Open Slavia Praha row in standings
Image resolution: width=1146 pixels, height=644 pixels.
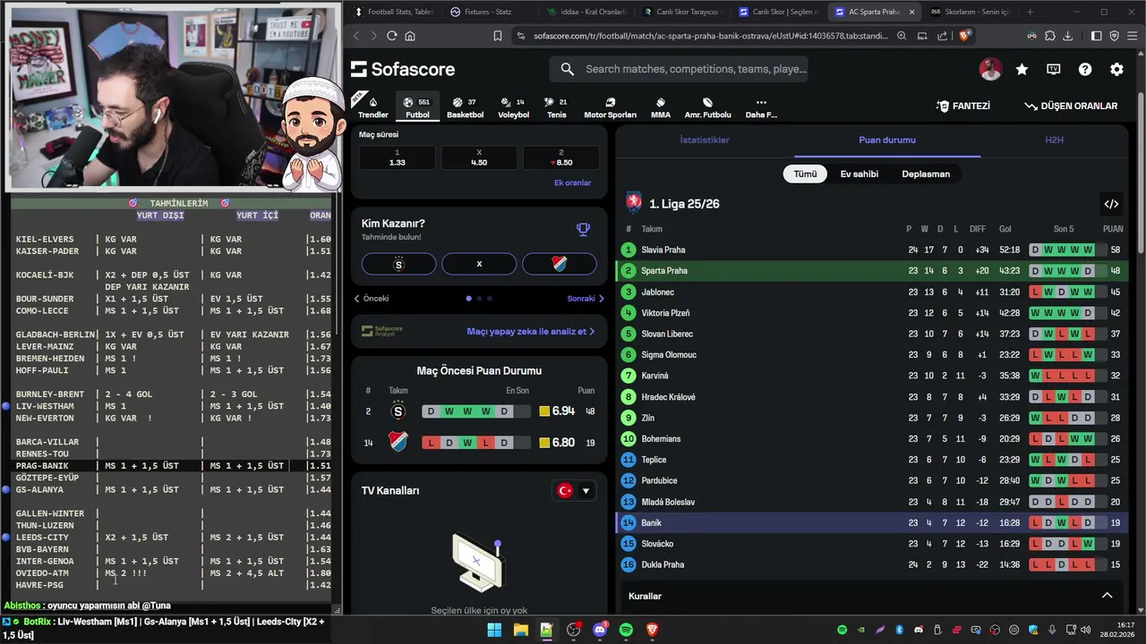click(872, 250)
